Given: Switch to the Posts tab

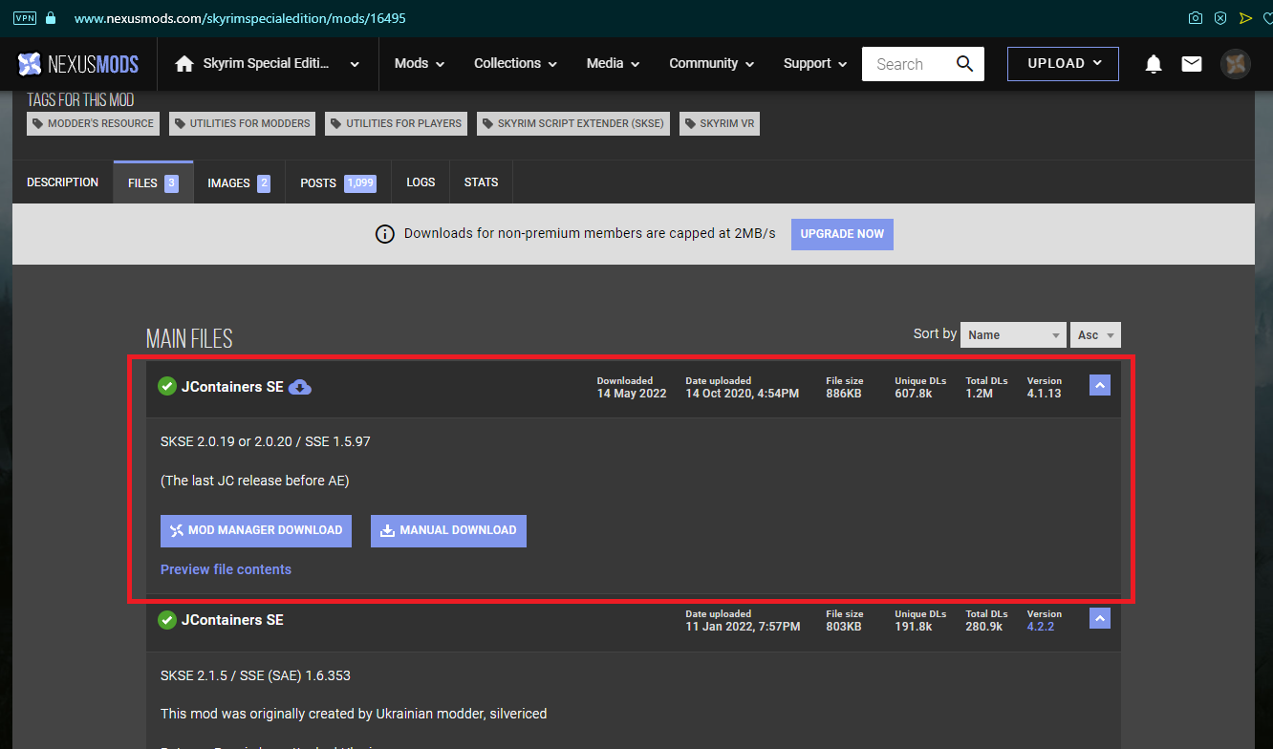Looking at the screenshot, I should click(x=338, y=182).
